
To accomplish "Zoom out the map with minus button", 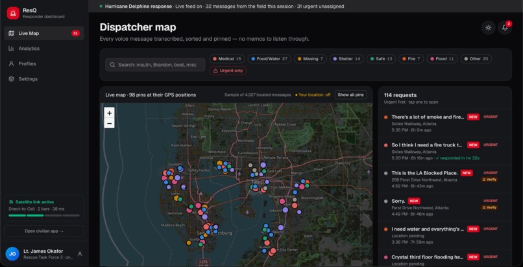I will pyautogui.click(x=109, y=123).
